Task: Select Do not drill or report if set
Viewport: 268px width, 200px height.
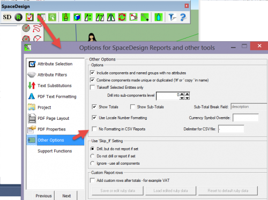Action: tap(92, 156)
